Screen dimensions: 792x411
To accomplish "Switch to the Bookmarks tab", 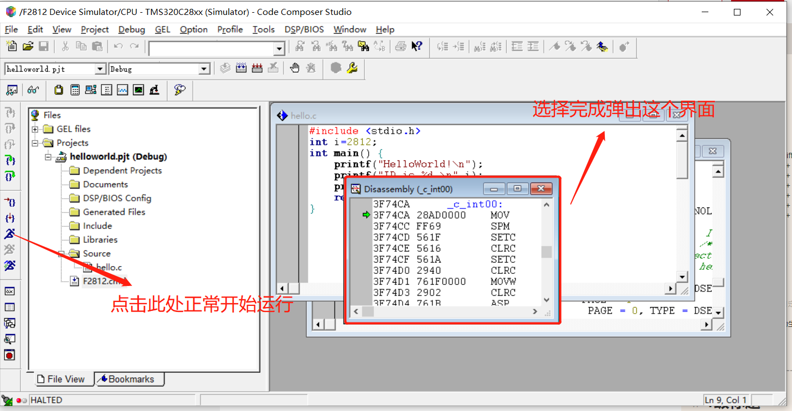I will [x=129, y=379].
